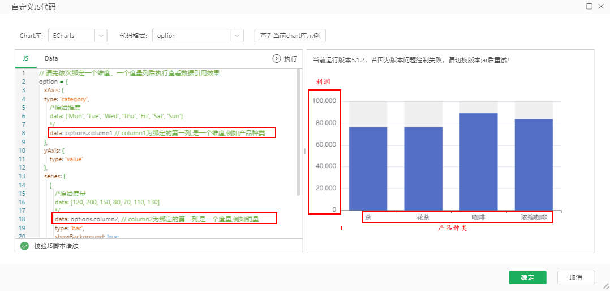This screenshot has height=291, width=610.
Task: Click 校验JS脚本语法 label
Action: click(x=57, y=246)
